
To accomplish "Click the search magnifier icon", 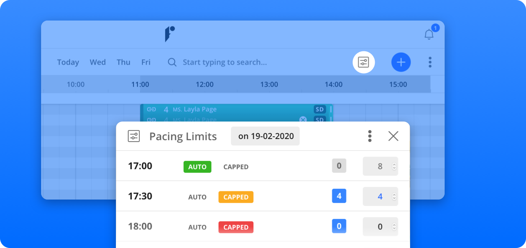I will click(172, 62).
